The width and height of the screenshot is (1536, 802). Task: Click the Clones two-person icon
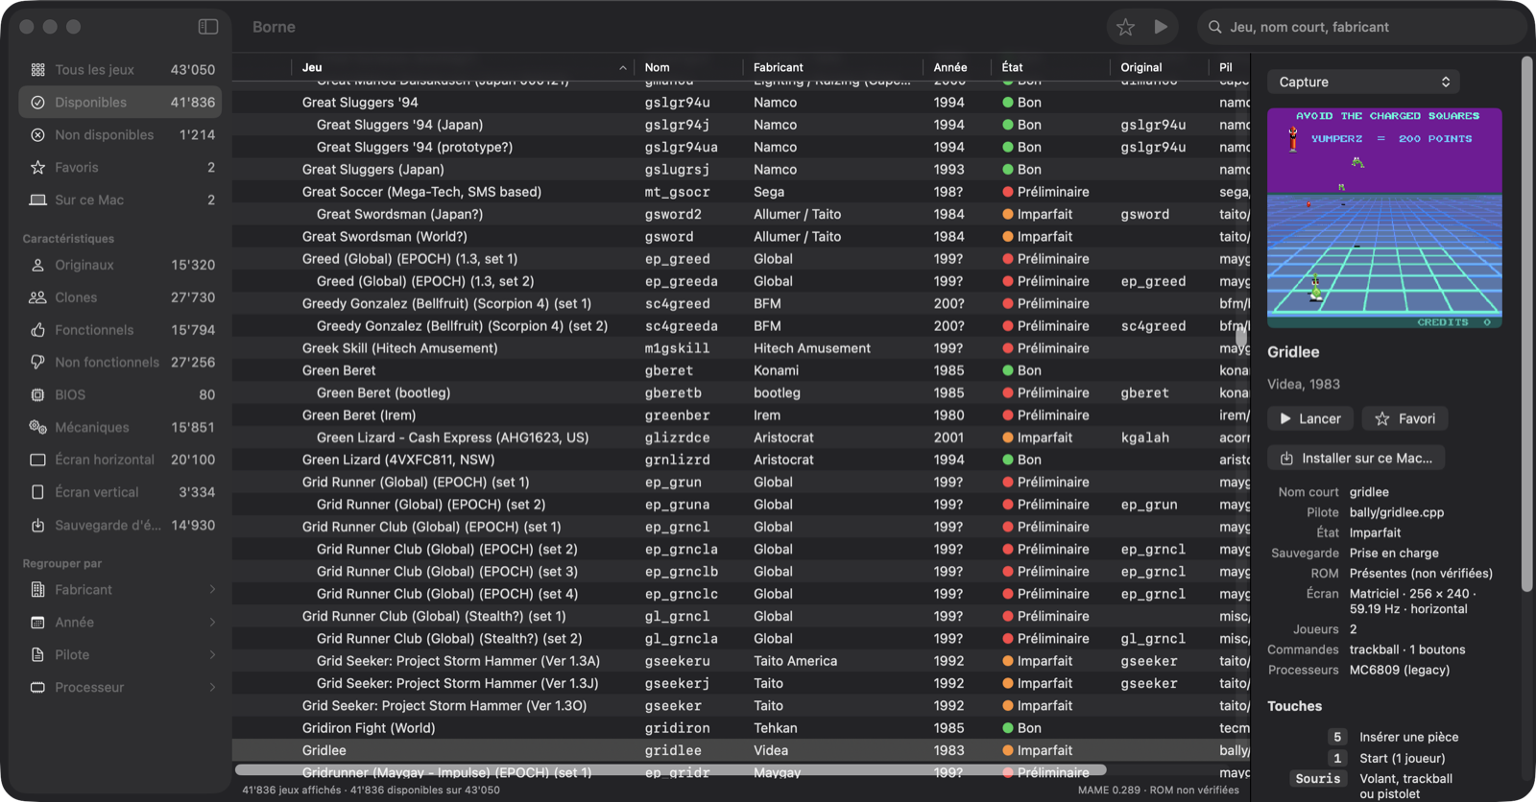tap(38, 298)
